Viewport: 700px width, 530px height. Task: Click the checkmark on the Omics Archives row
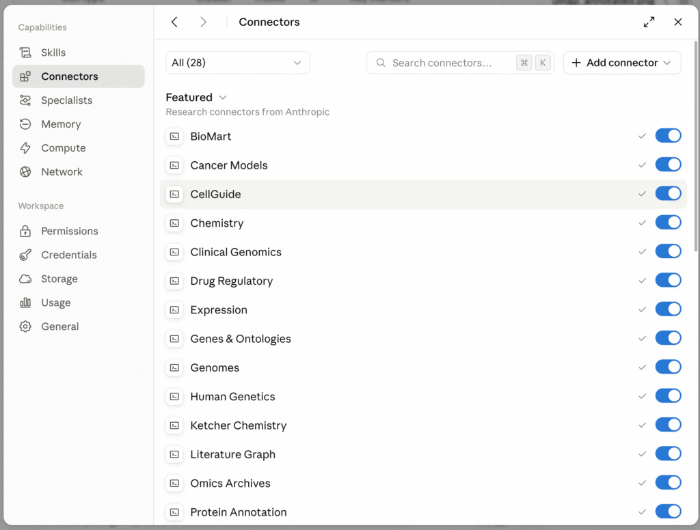coord(642,483)
